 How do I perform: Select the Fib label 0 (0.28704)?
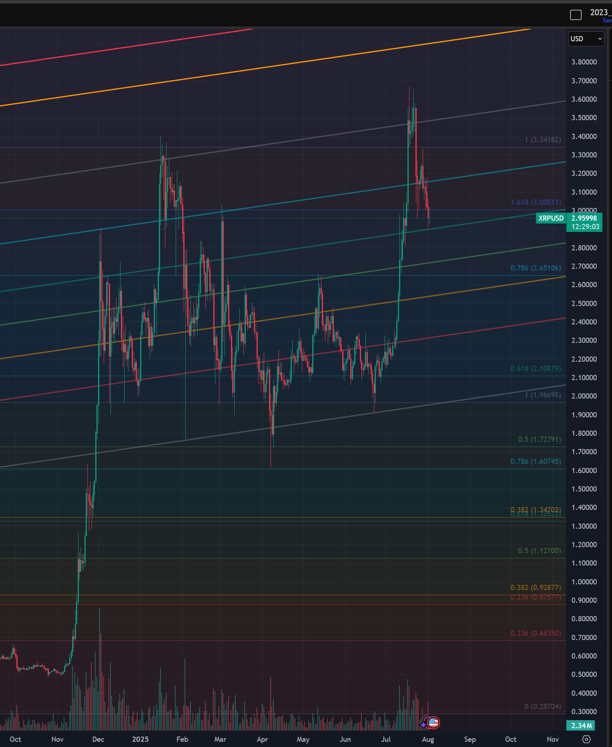[543, 707]
